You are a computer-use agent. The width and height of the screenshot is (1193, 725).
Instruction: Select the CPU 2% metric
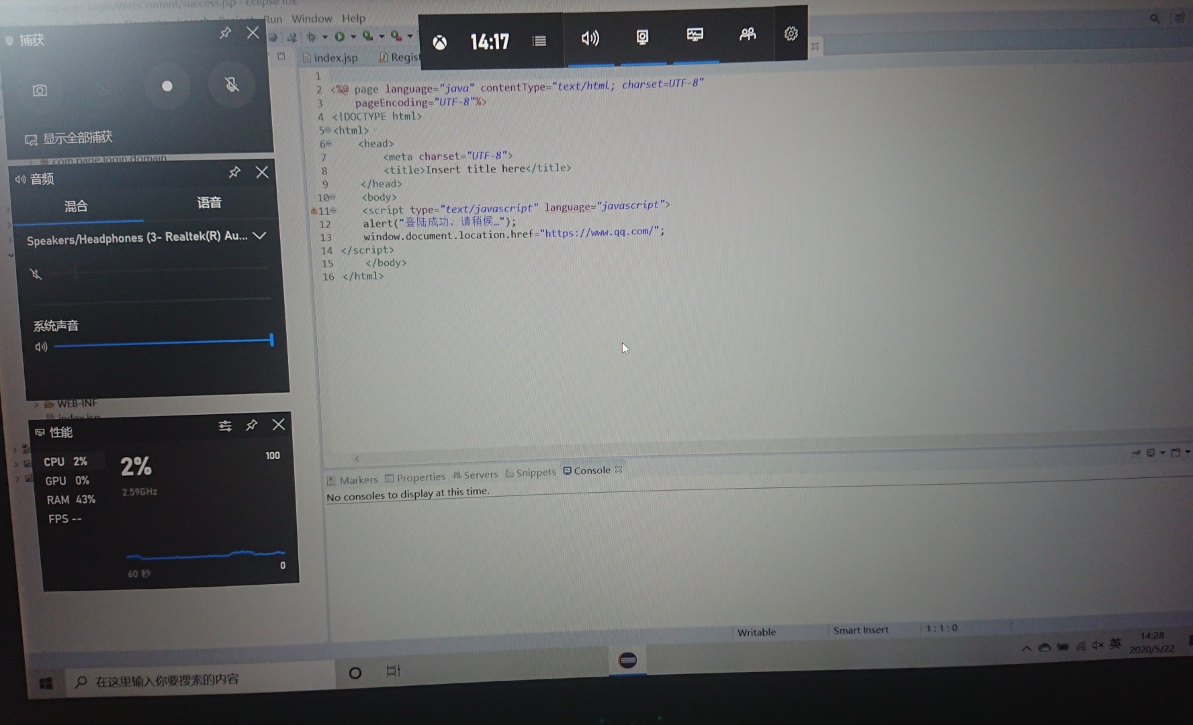[66, 462]
